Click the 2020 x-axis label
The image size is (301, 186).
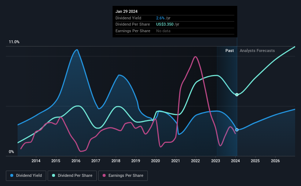155,161
